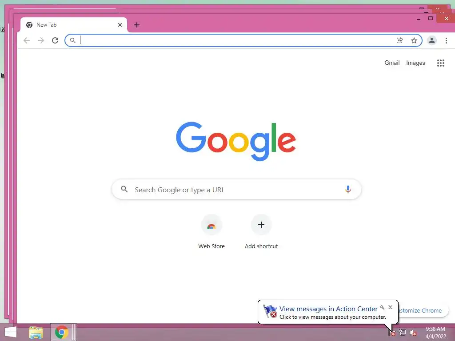Click the Search Google or type a URL box

coord(236,189)
